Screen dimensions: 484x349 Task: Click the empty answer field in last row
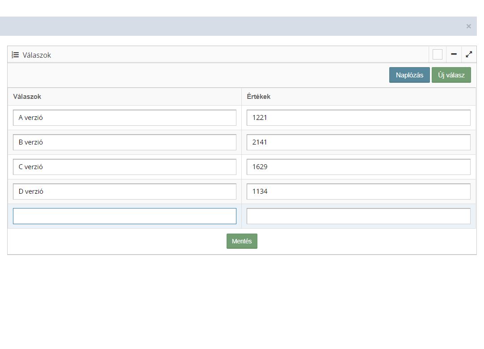tap(124, 216)
